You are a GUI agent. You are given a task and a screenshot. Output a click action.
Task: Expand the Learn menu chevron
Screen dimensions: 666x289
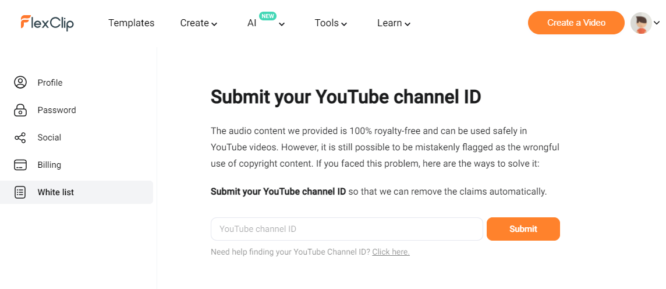click(x=408, y=24)
